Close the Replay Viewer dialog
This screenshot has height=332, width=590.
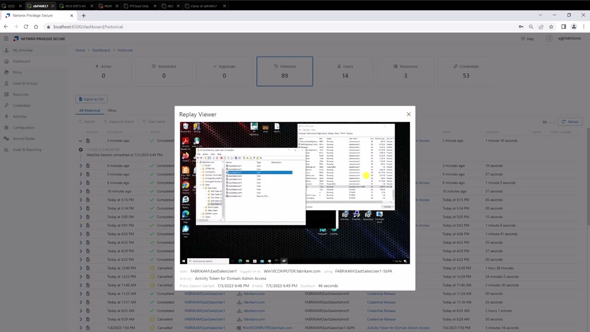[x=408, y=114]
